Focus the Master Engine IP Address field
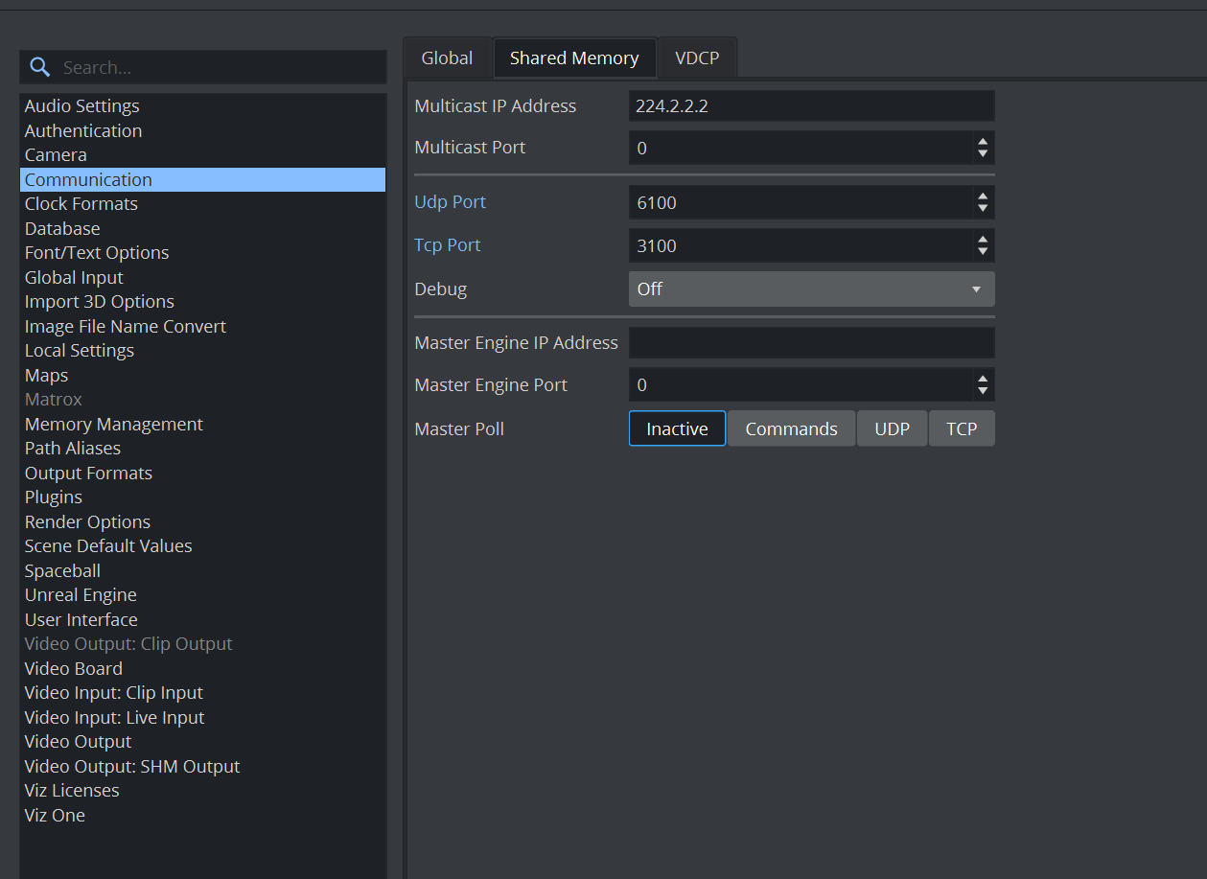This screenshot has height=879, width=1207. (x=811, y=342)
